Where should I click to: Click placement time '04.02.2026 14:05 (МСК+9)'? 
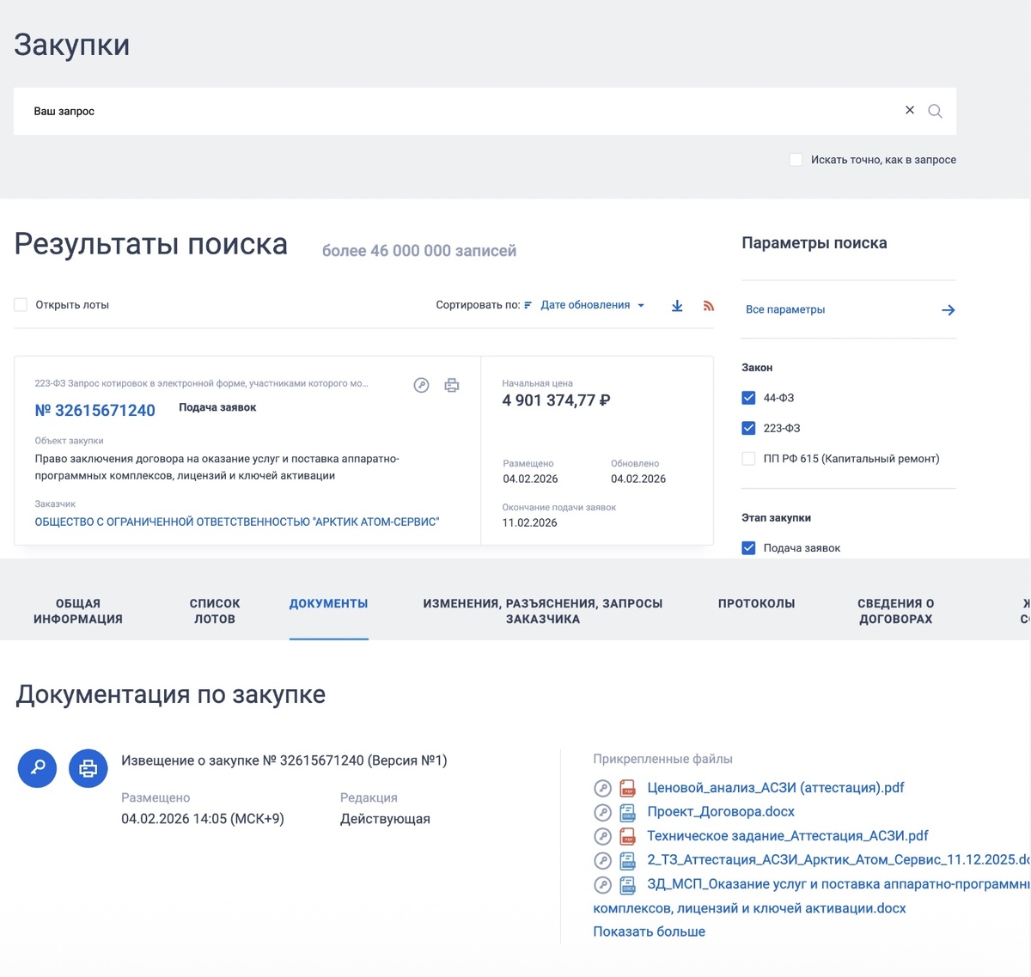203,819
